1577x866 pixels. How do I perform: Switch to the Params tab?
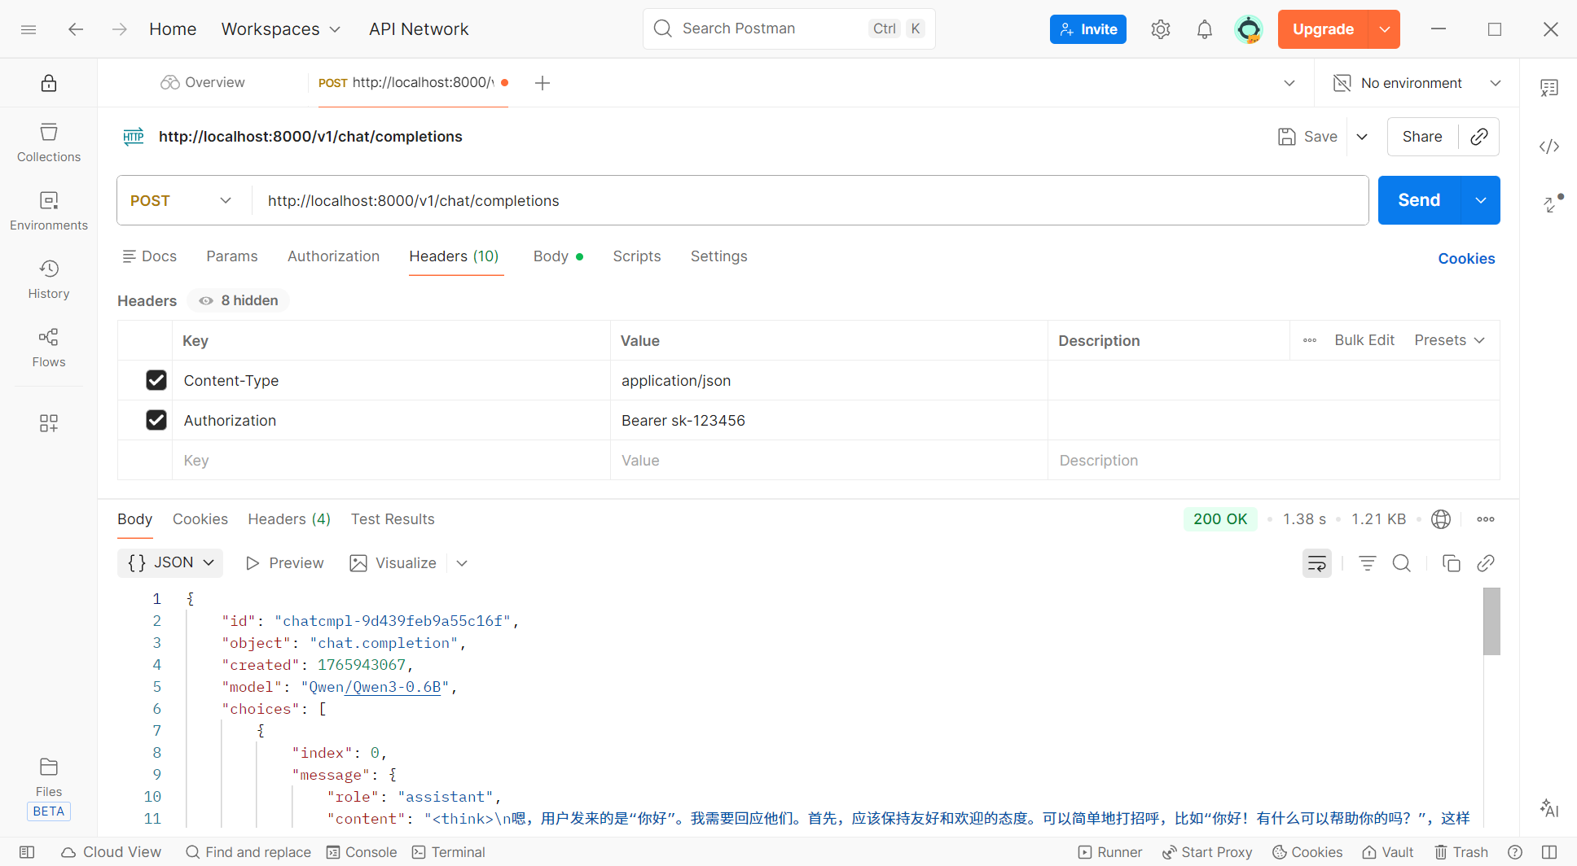tap(232, 256)
